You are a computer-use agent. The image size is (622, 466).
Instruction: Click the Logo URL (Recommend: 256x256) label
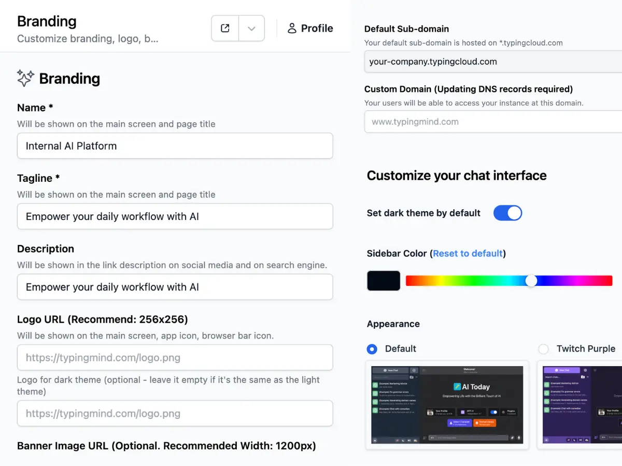(x=103, y=319)
